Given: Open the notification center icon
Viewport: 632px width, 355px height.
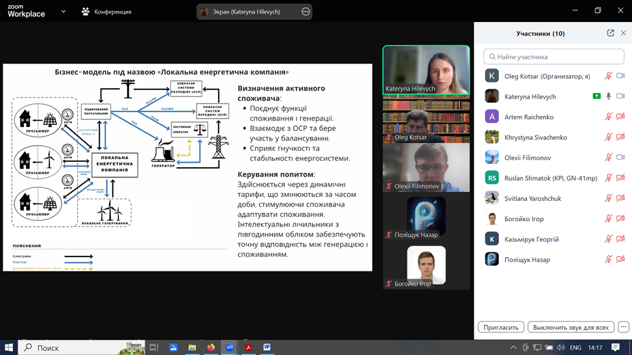Looking at the screenshot, I should (x=616, y=347).
